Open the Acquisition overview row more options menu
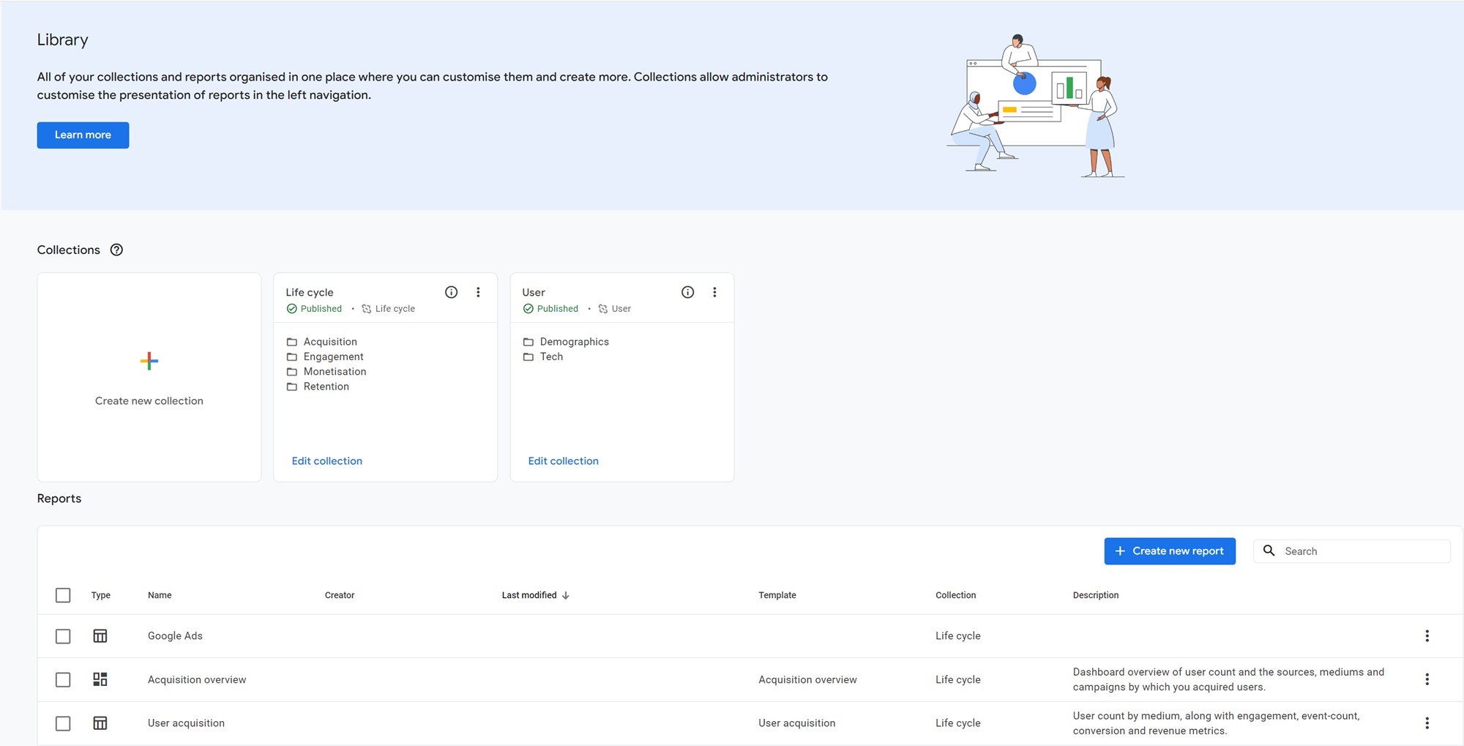1464x746 pixels. point(1427,679)
